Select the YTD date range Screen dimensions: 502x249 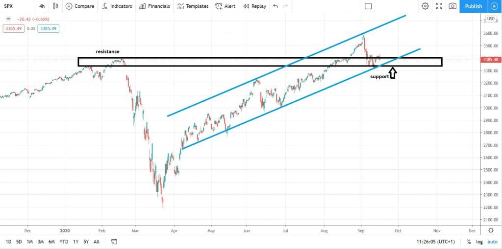click(64, 242)
